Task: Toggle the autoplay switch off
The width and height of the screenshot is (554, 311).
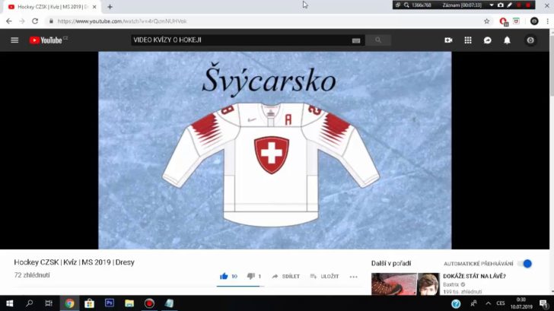Action: (525, 263)
